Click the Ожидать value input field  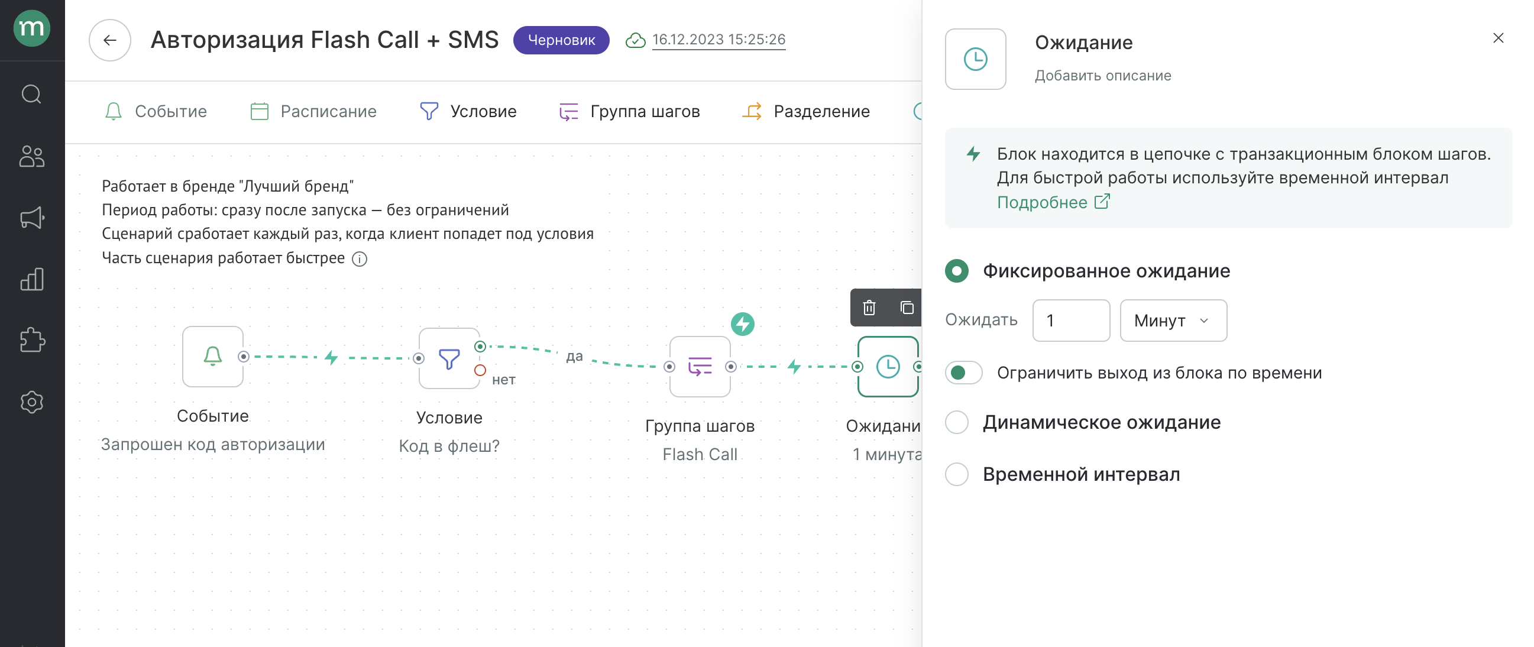(x=1071, y=321)
